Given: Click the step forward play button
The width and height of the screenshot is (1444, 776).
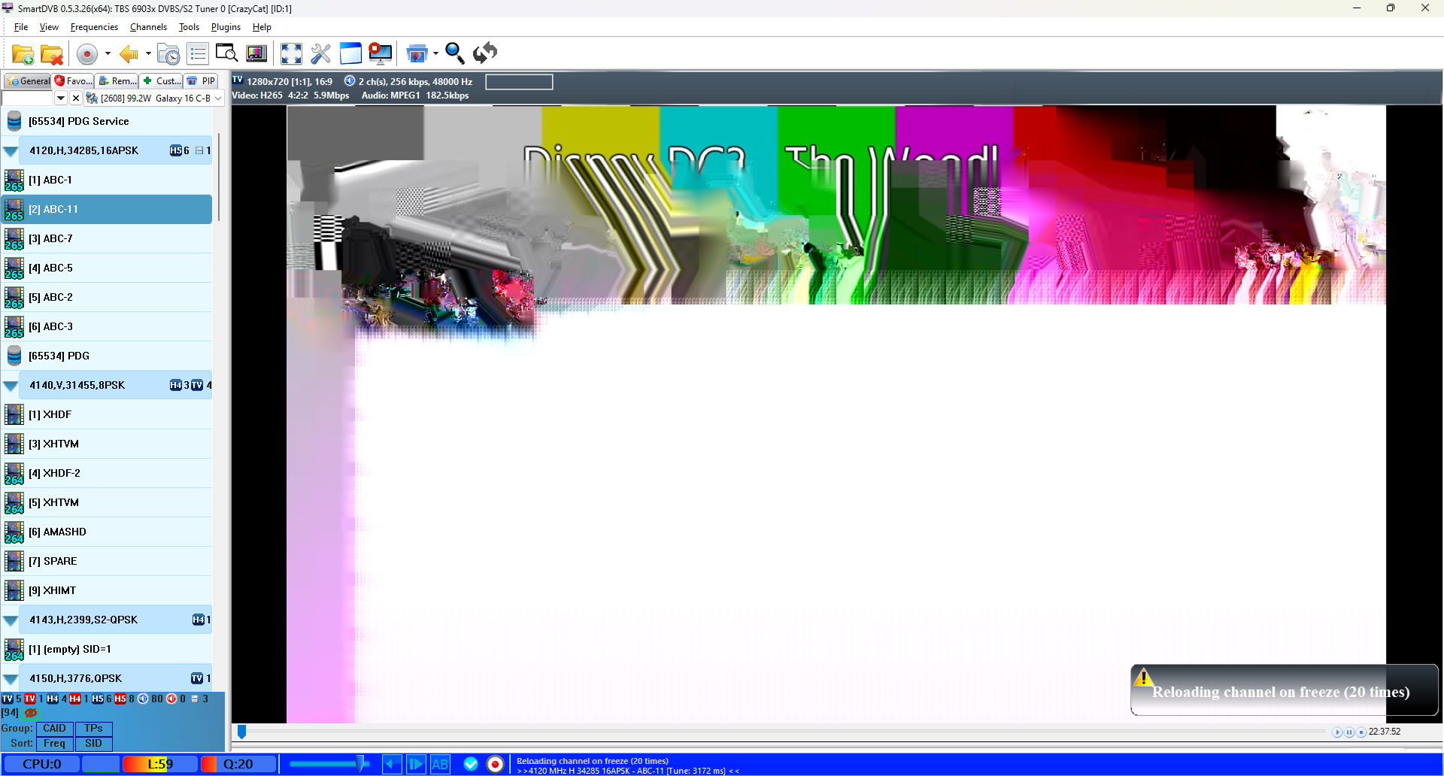Looking at the screenshot, I should pyautogui.click(x=416, y=765).
